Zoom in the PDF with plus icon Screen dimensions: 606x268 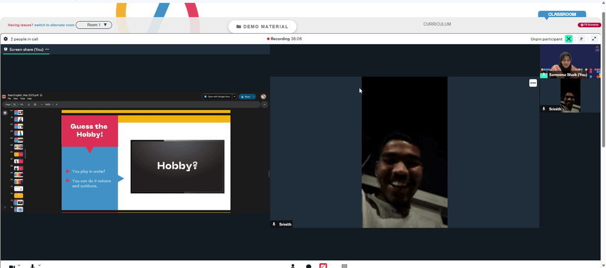tap(56, 105)
